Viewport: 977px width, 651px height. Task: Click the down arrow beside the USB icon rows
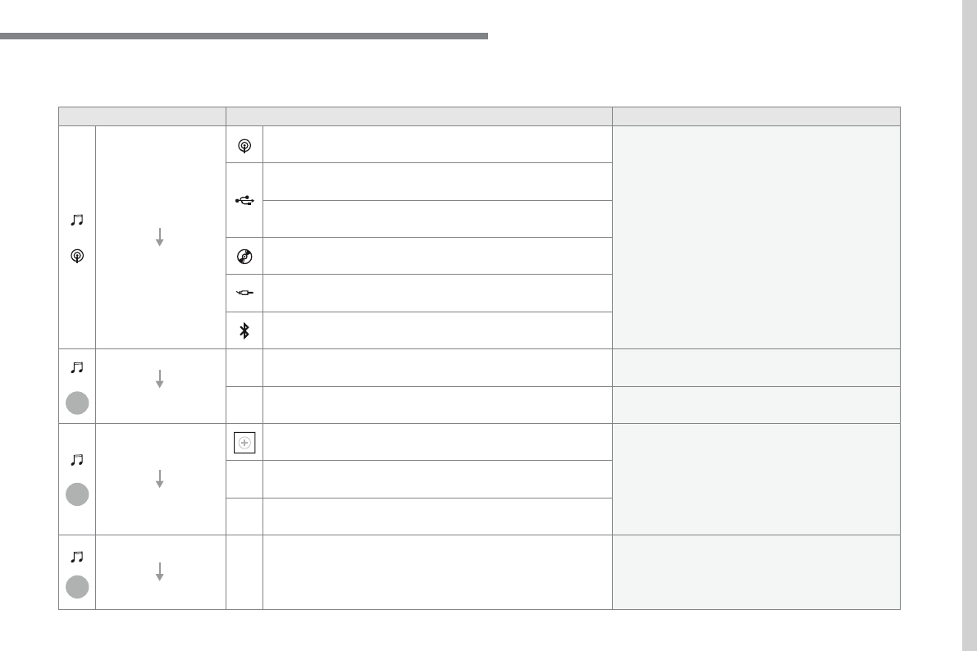[x=159, y=237]
